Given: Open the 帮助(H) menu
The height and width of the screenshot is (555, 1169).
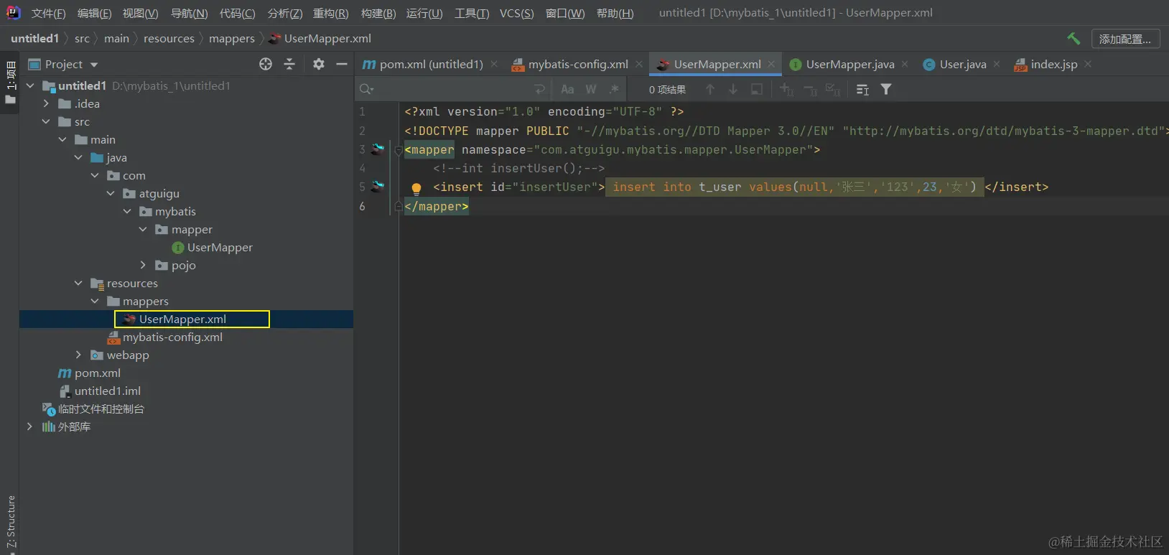Looking at the screenshot, I should (615, 13).
